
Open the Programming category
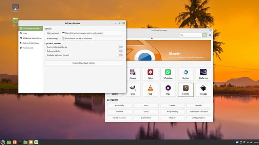172,112
